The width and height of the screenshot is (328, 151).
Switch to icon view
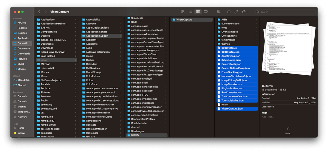[183, 12]
